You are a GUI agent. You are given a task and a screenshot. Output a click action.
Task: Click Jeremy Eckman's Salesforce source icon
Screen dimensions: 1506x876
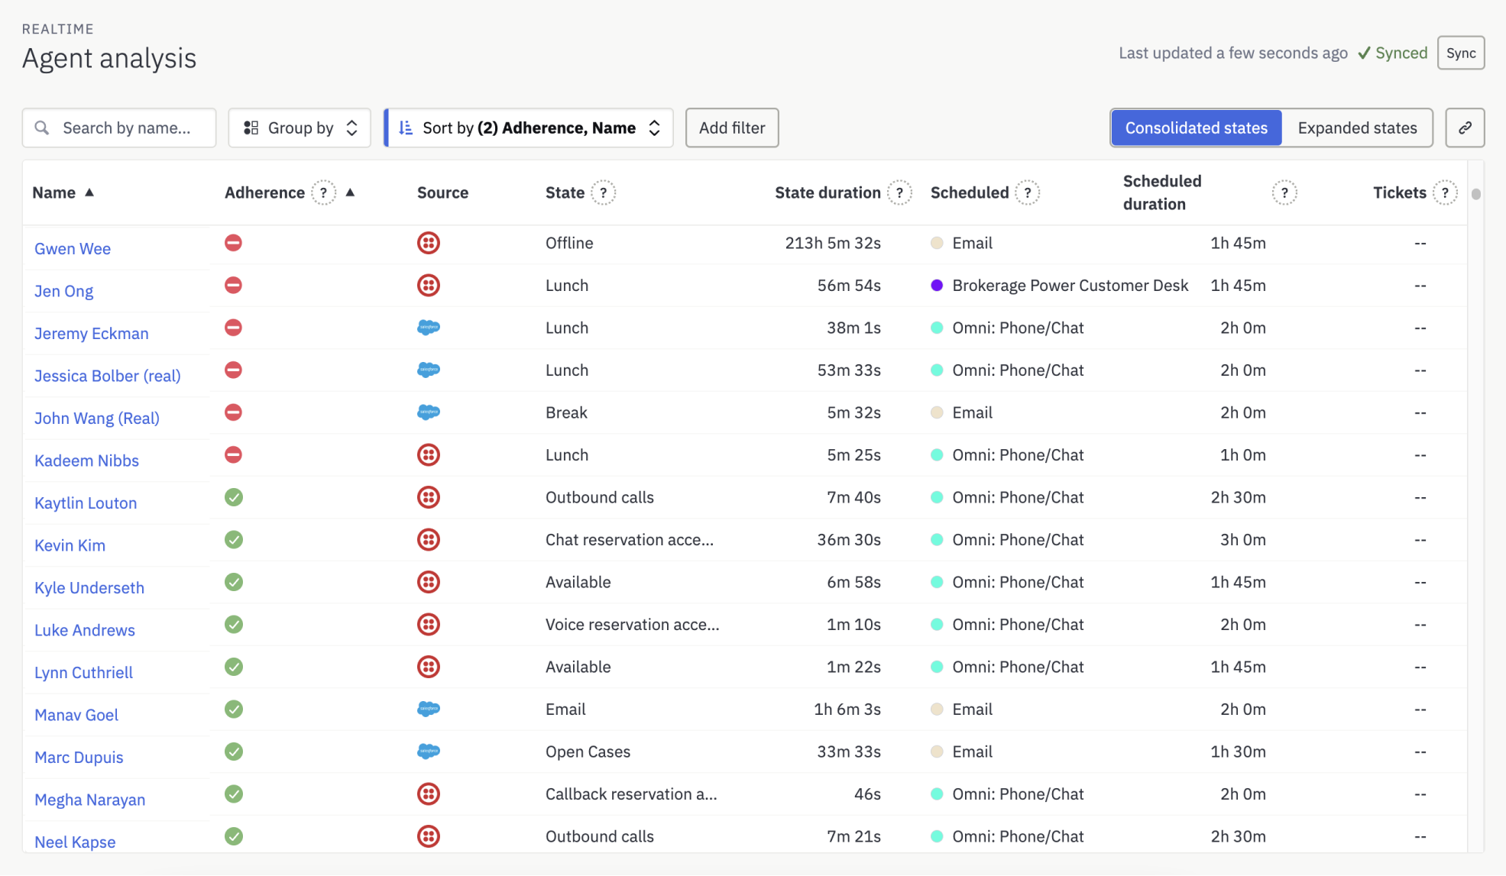[x=429, y=328]
